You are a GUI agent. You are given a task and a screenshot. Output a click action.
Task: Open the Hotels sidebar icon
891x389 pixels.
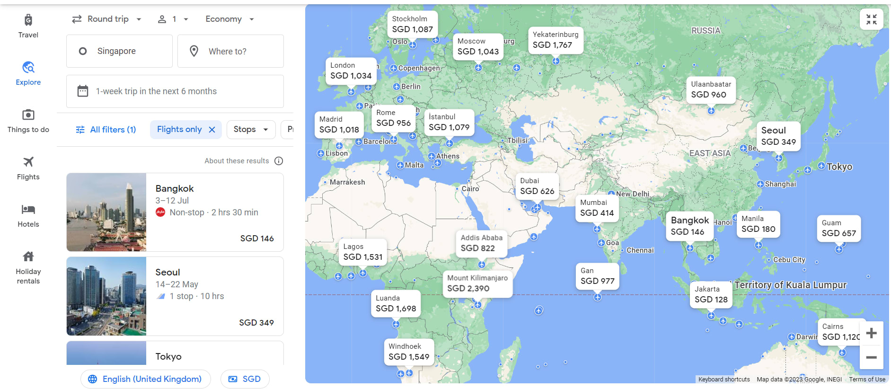point(28,209)
